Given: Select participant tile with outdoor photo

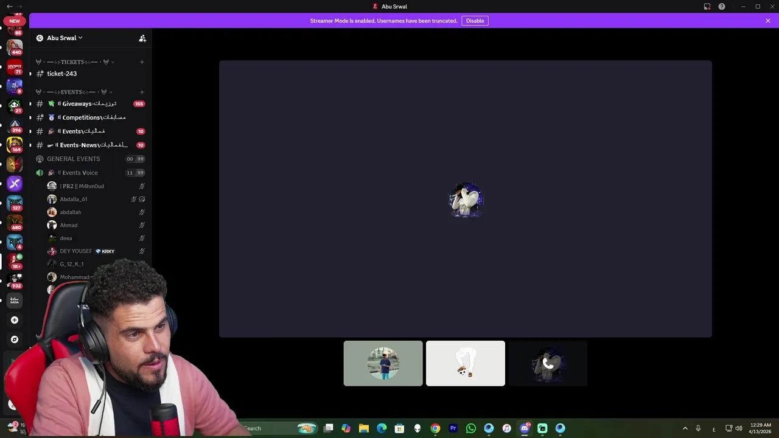Looking at the screenshot, I should (x=383, y=363).
